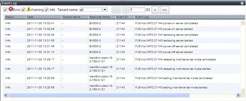Click BX600-3 in replacing server:completed row

[95, 35]
